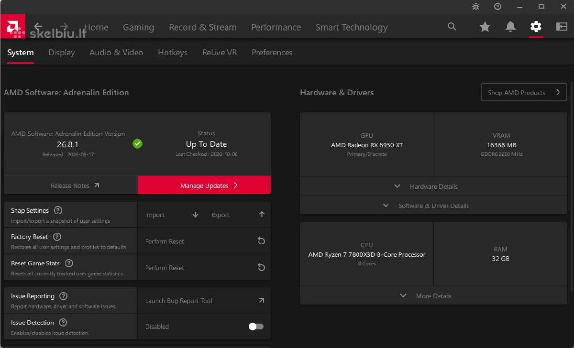
Task: Open notifications bell icon
Action: point(510,27)
